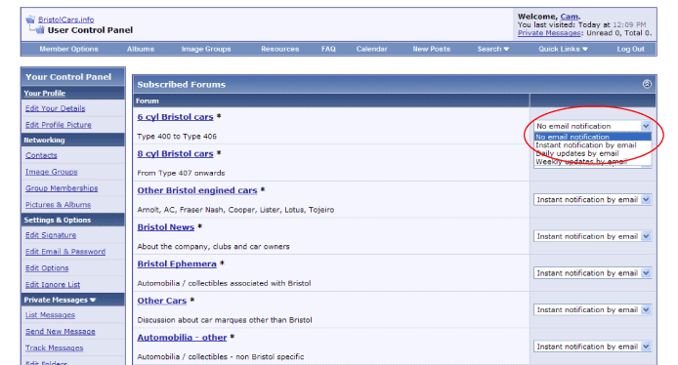Image resolution: width=678 pixels, height=365 pixels.
Task: Open the FAQ navbar item
Action: click(328, 49)
